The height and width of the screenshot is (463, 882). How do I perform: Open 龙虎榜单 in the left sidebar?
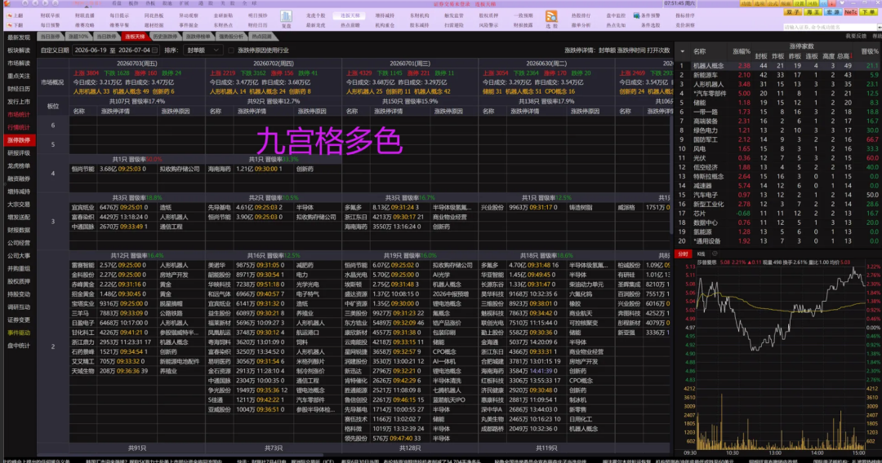click(19, 166)
